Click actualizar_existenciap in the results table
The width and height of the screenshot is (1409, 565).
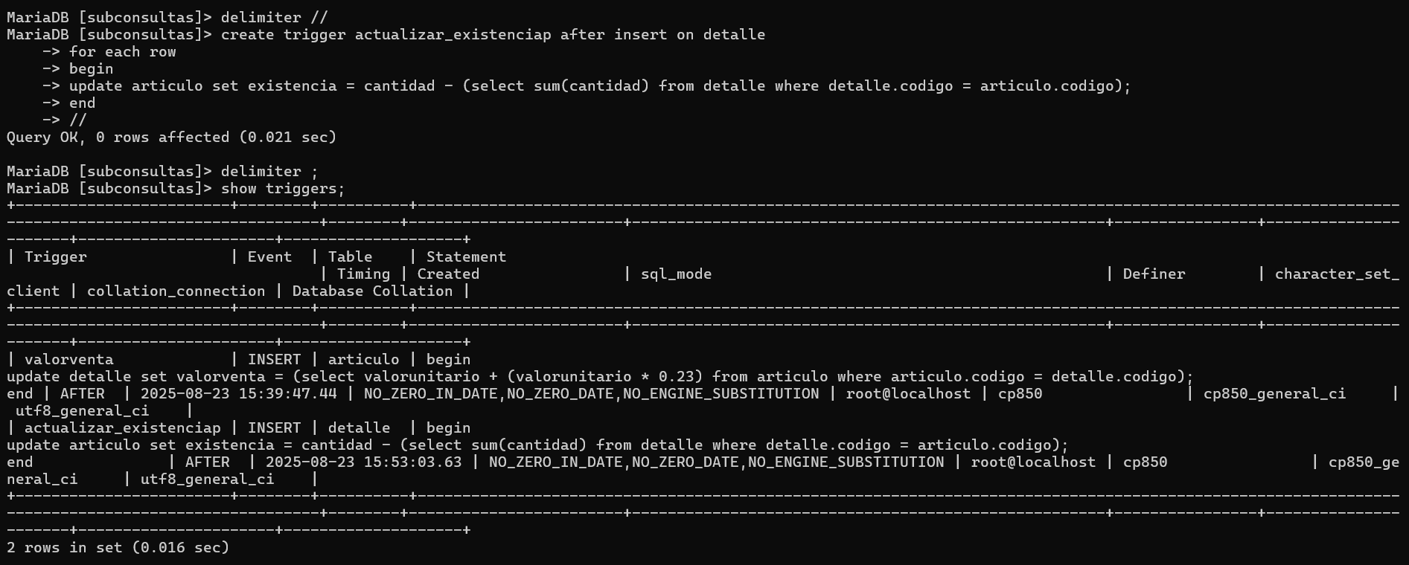point(122,427)
